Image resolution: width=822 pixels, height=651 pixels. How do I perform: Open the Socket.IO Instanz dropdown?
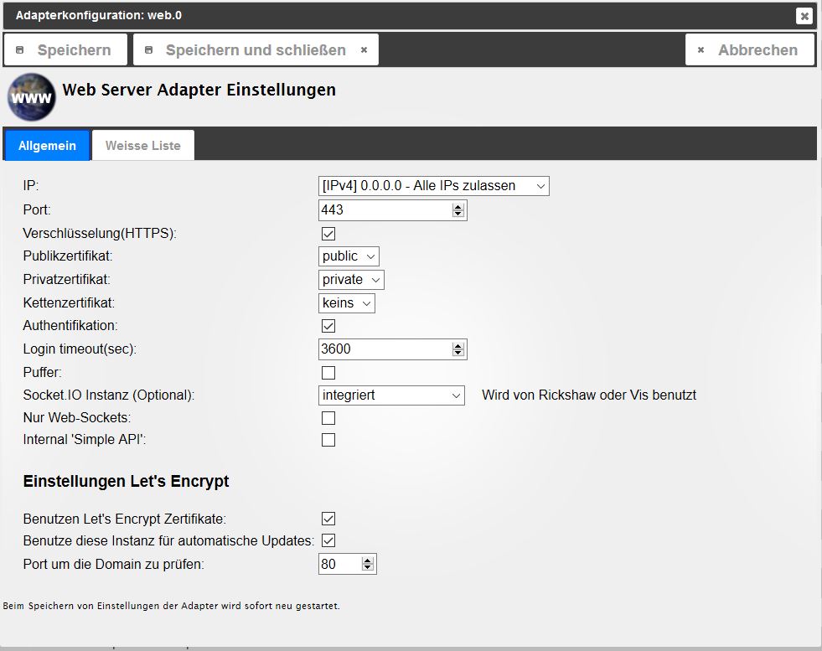coord(391,395)
